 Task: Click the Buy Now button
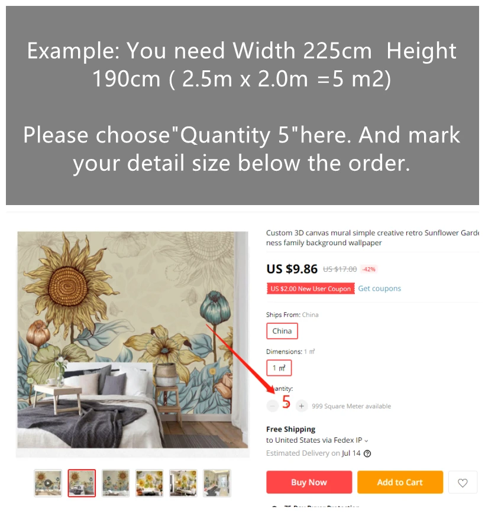coord(309,482)
